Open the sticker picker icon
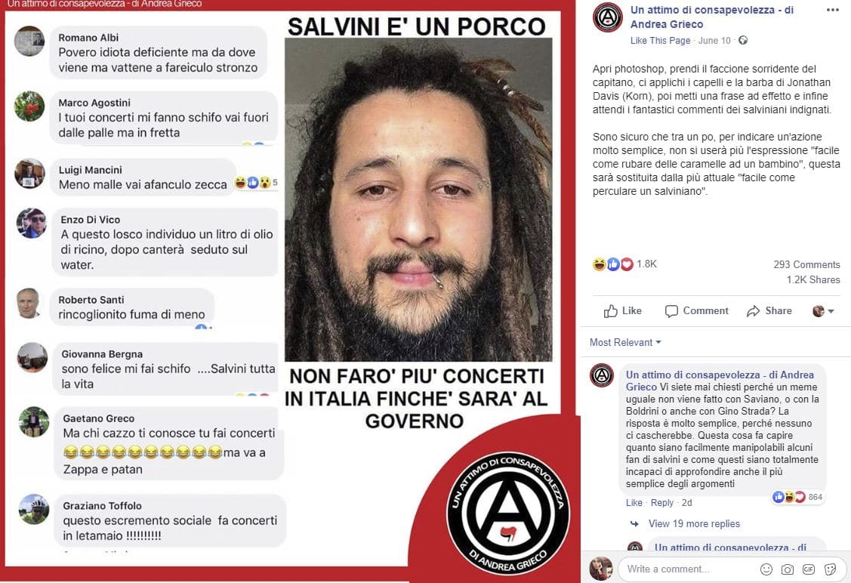Image resolution: width=851 pixels, height=583 pixels. tap(830, 569)
